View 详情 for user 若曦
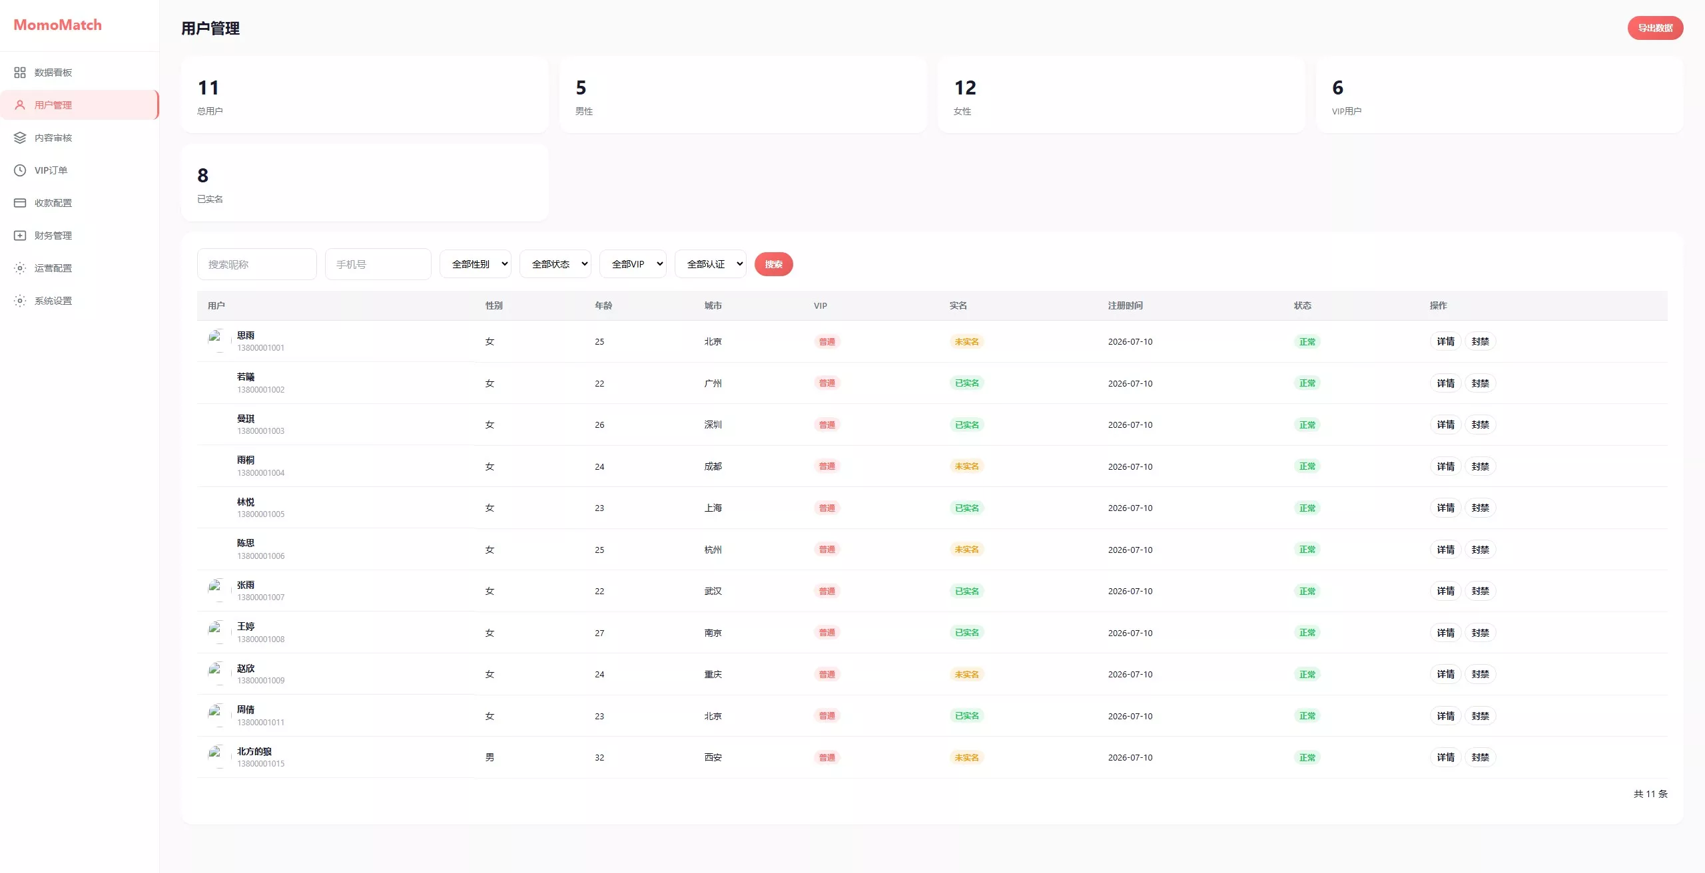This screenshot has width=1705, height=873. (x=1445, y=383)
